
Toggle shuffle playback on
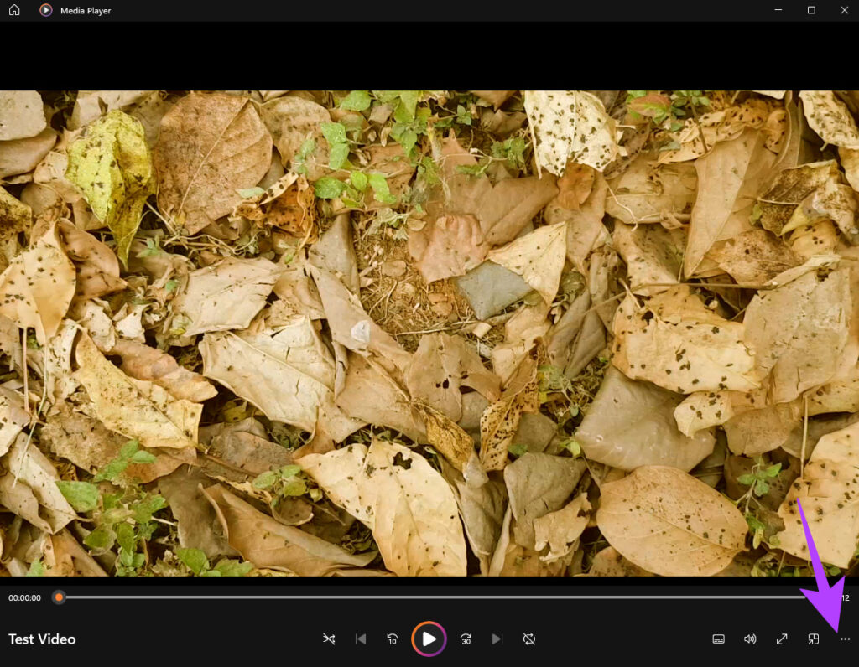click(x=329, y=639)
